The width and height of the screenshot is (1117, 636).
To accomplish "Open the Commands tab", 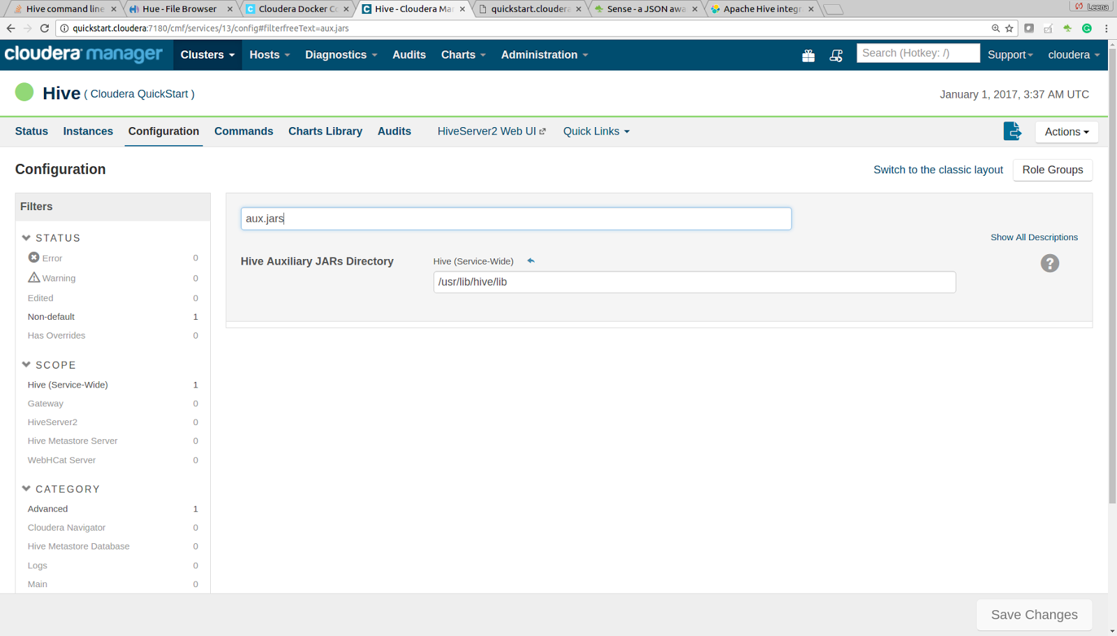I will [x=244, y=131].
